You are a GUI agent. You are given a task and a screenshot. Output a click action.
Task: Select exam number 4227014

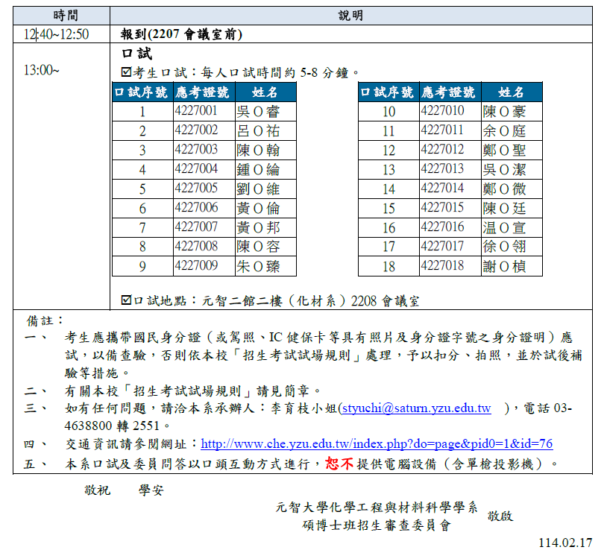[442, 188]
